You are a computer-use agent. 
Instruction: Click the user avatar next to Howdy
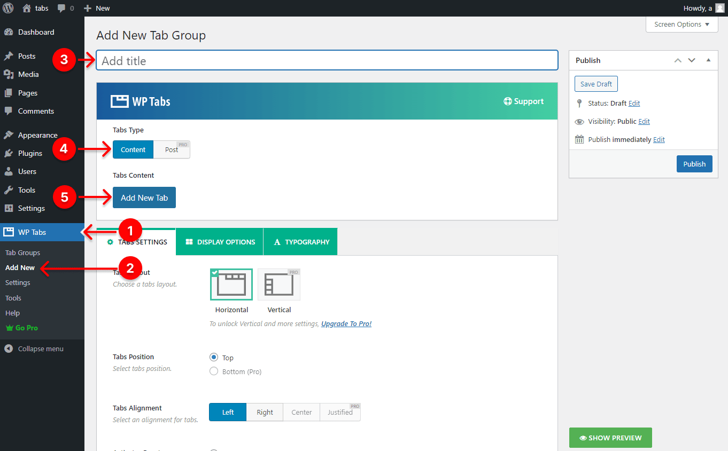coord(719,8)
